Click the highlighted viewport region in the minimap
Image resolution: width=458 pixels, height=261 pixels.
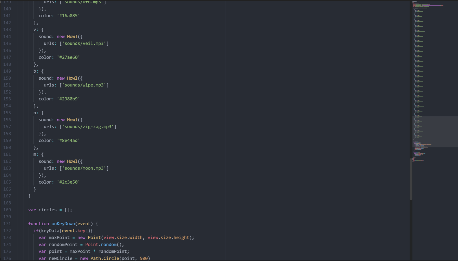click(x=435, y=132)
